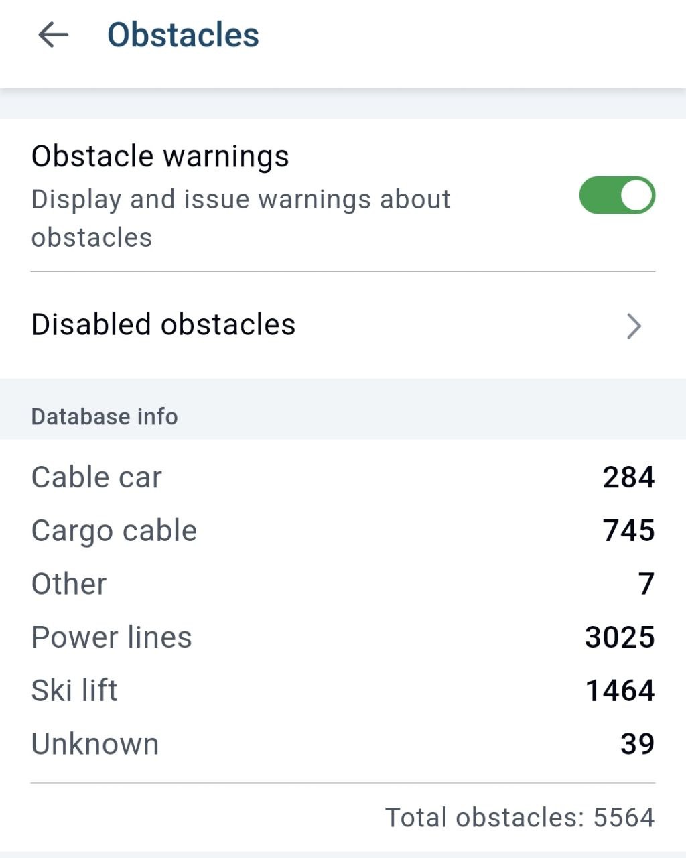Tap the obstacle warnings description text
The image size is (686, 858).
pos(241,218)
